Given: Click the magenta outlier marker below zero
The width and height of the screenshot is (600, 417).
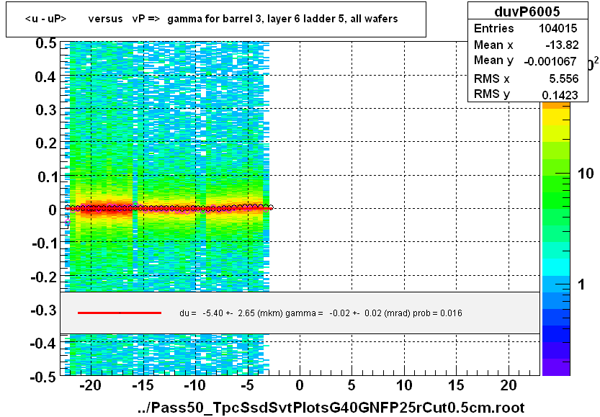Looking at the screenshot, I should pyautogui.click(x=68, y=222).
